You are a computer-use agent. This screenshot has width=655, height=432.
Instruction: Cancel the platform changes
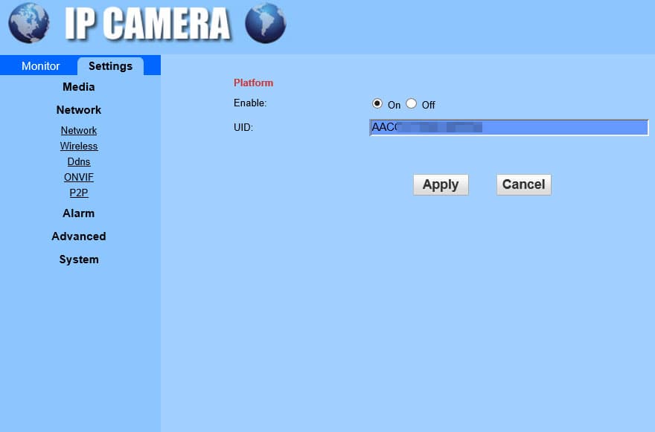[x=523, y=184]
